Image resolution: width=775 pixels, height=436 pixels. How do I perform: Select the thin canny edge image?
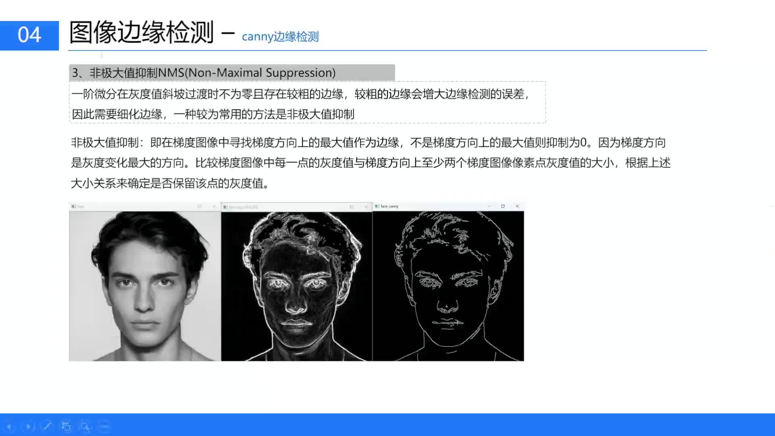point(448,286)
